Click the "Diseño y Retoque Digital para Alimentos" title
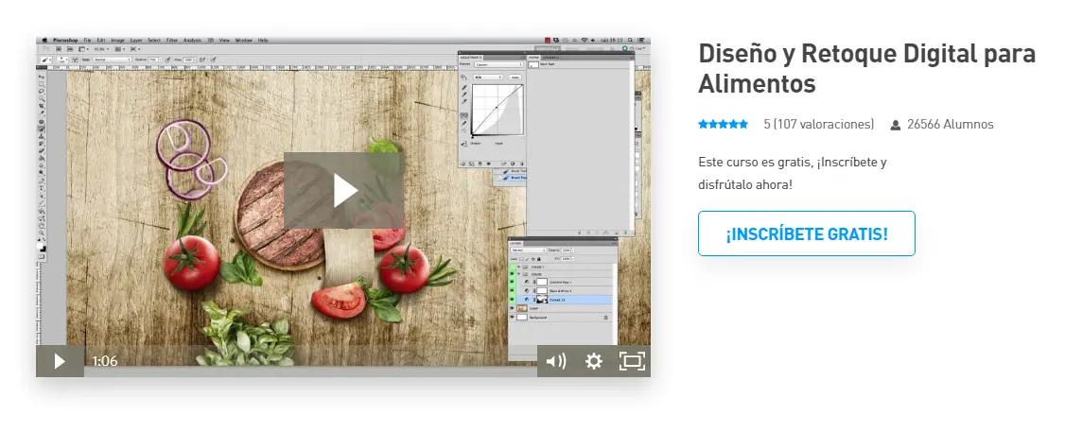The height and width of the screenshot is (432, 1065). [x=866, y=69]
